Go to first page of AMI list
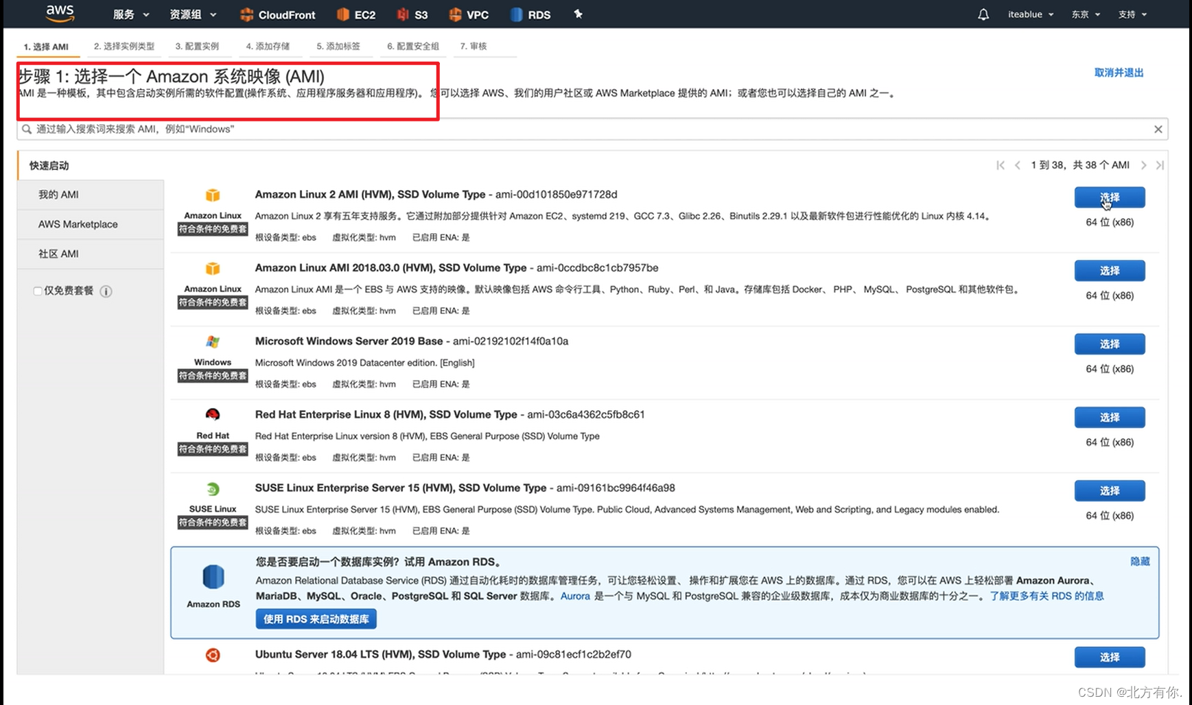This screenshot has width=1192, height=705. tap(1001, 165)
